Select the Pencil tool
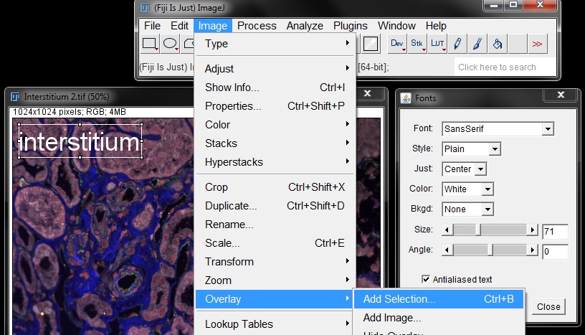 [x=457, y=44]
